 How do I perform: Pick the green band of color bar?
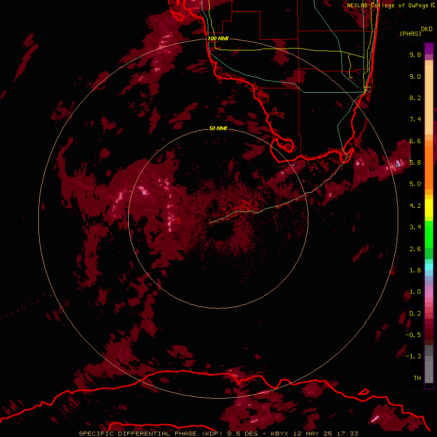(x=429, y=234)
